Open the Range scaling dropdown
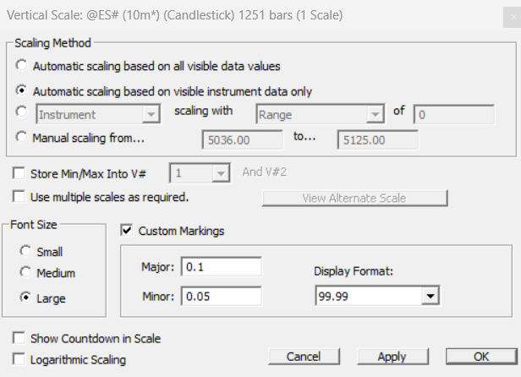 coord(374,114)
